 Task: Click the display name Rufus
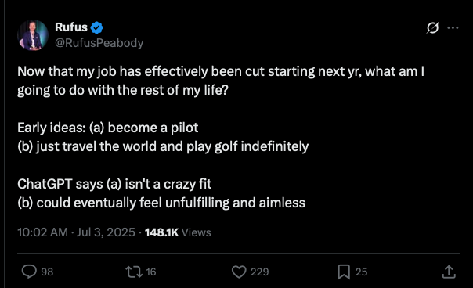click(71, 27)
